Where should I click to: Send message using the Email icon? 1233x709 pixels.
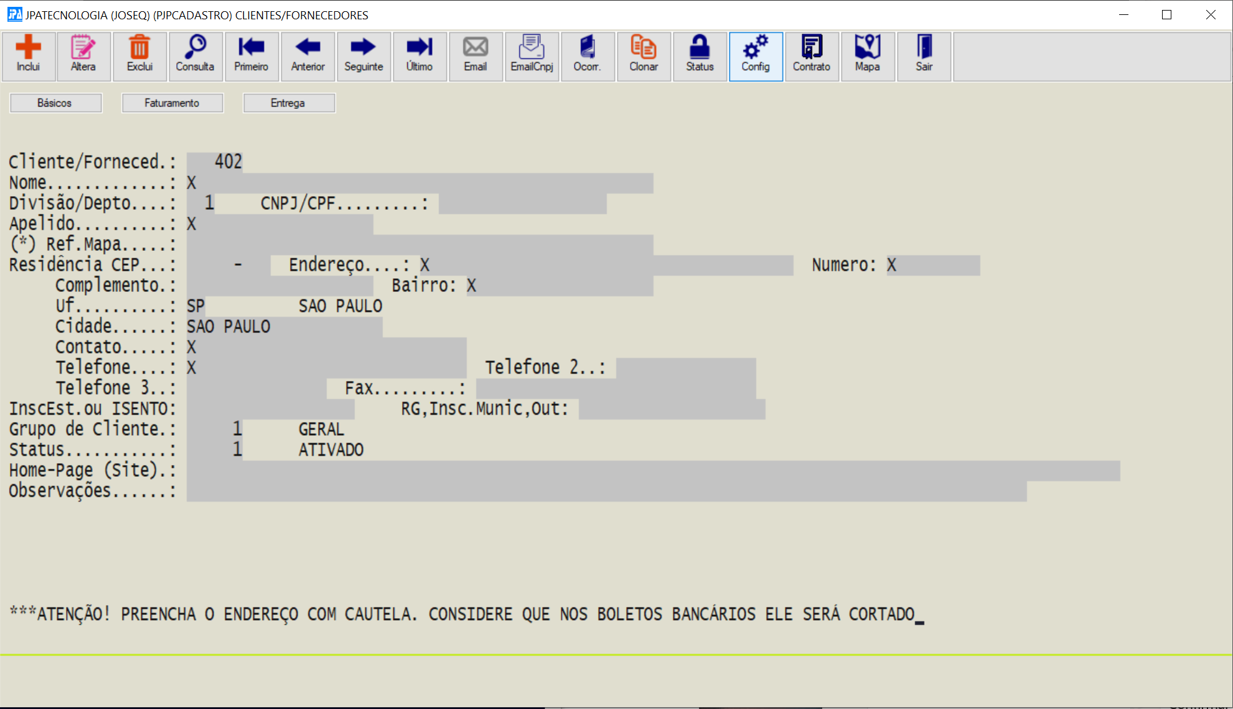476,55
